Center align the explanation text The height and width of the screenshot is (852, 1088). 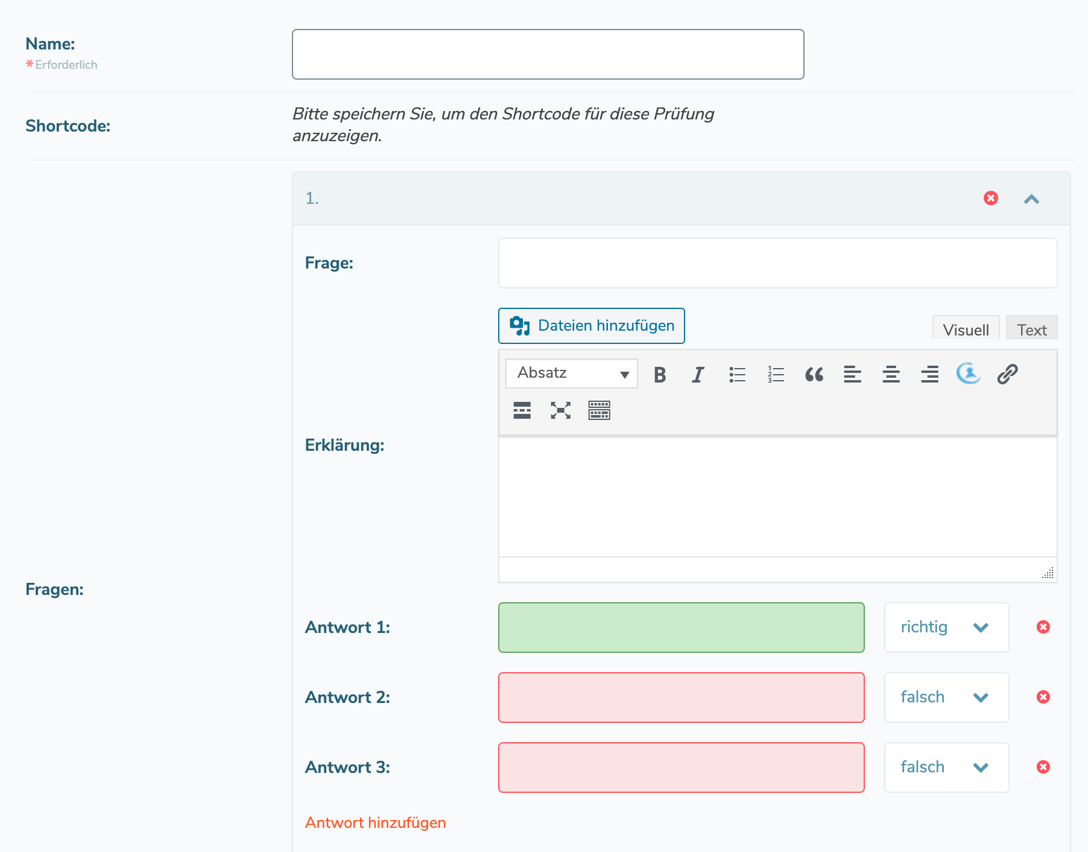point(891,375)
